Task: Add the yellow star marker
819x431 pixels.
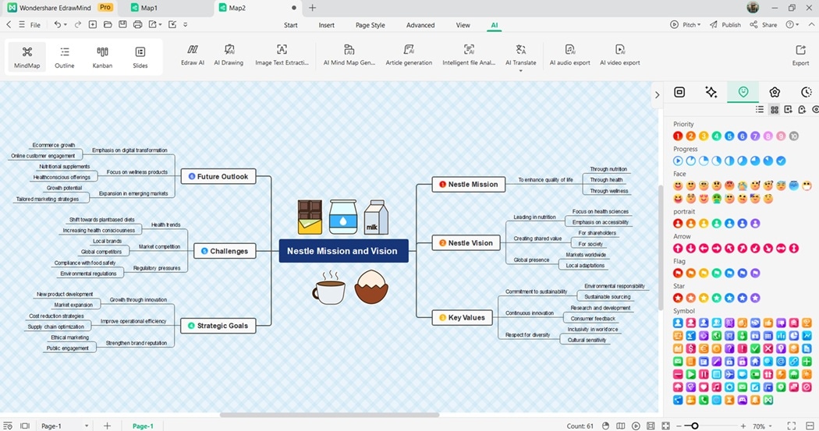Action: (x=703, y=298)
